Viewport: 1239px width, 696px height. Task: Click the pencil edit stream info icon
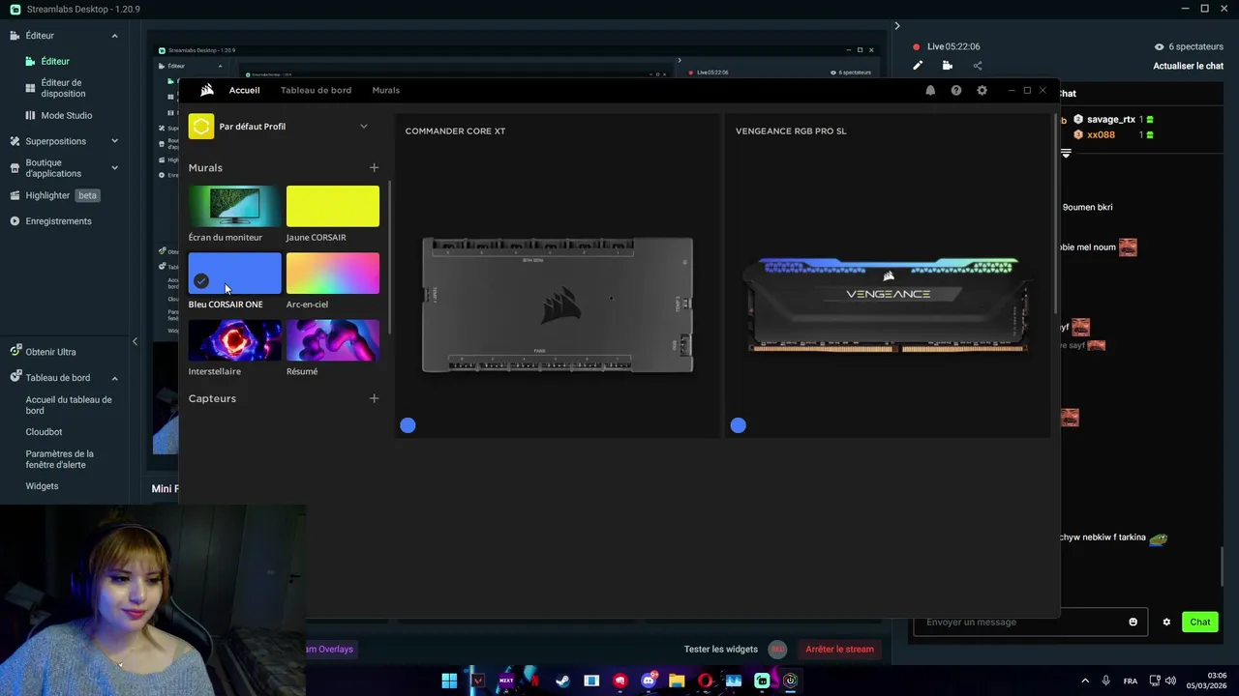918,66
